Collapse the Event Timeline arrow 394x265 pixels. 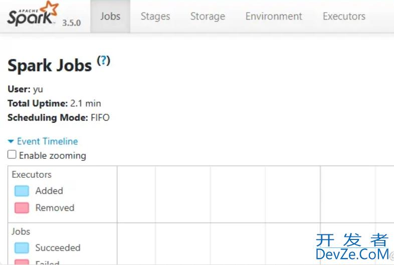click(x=11, y=141)
